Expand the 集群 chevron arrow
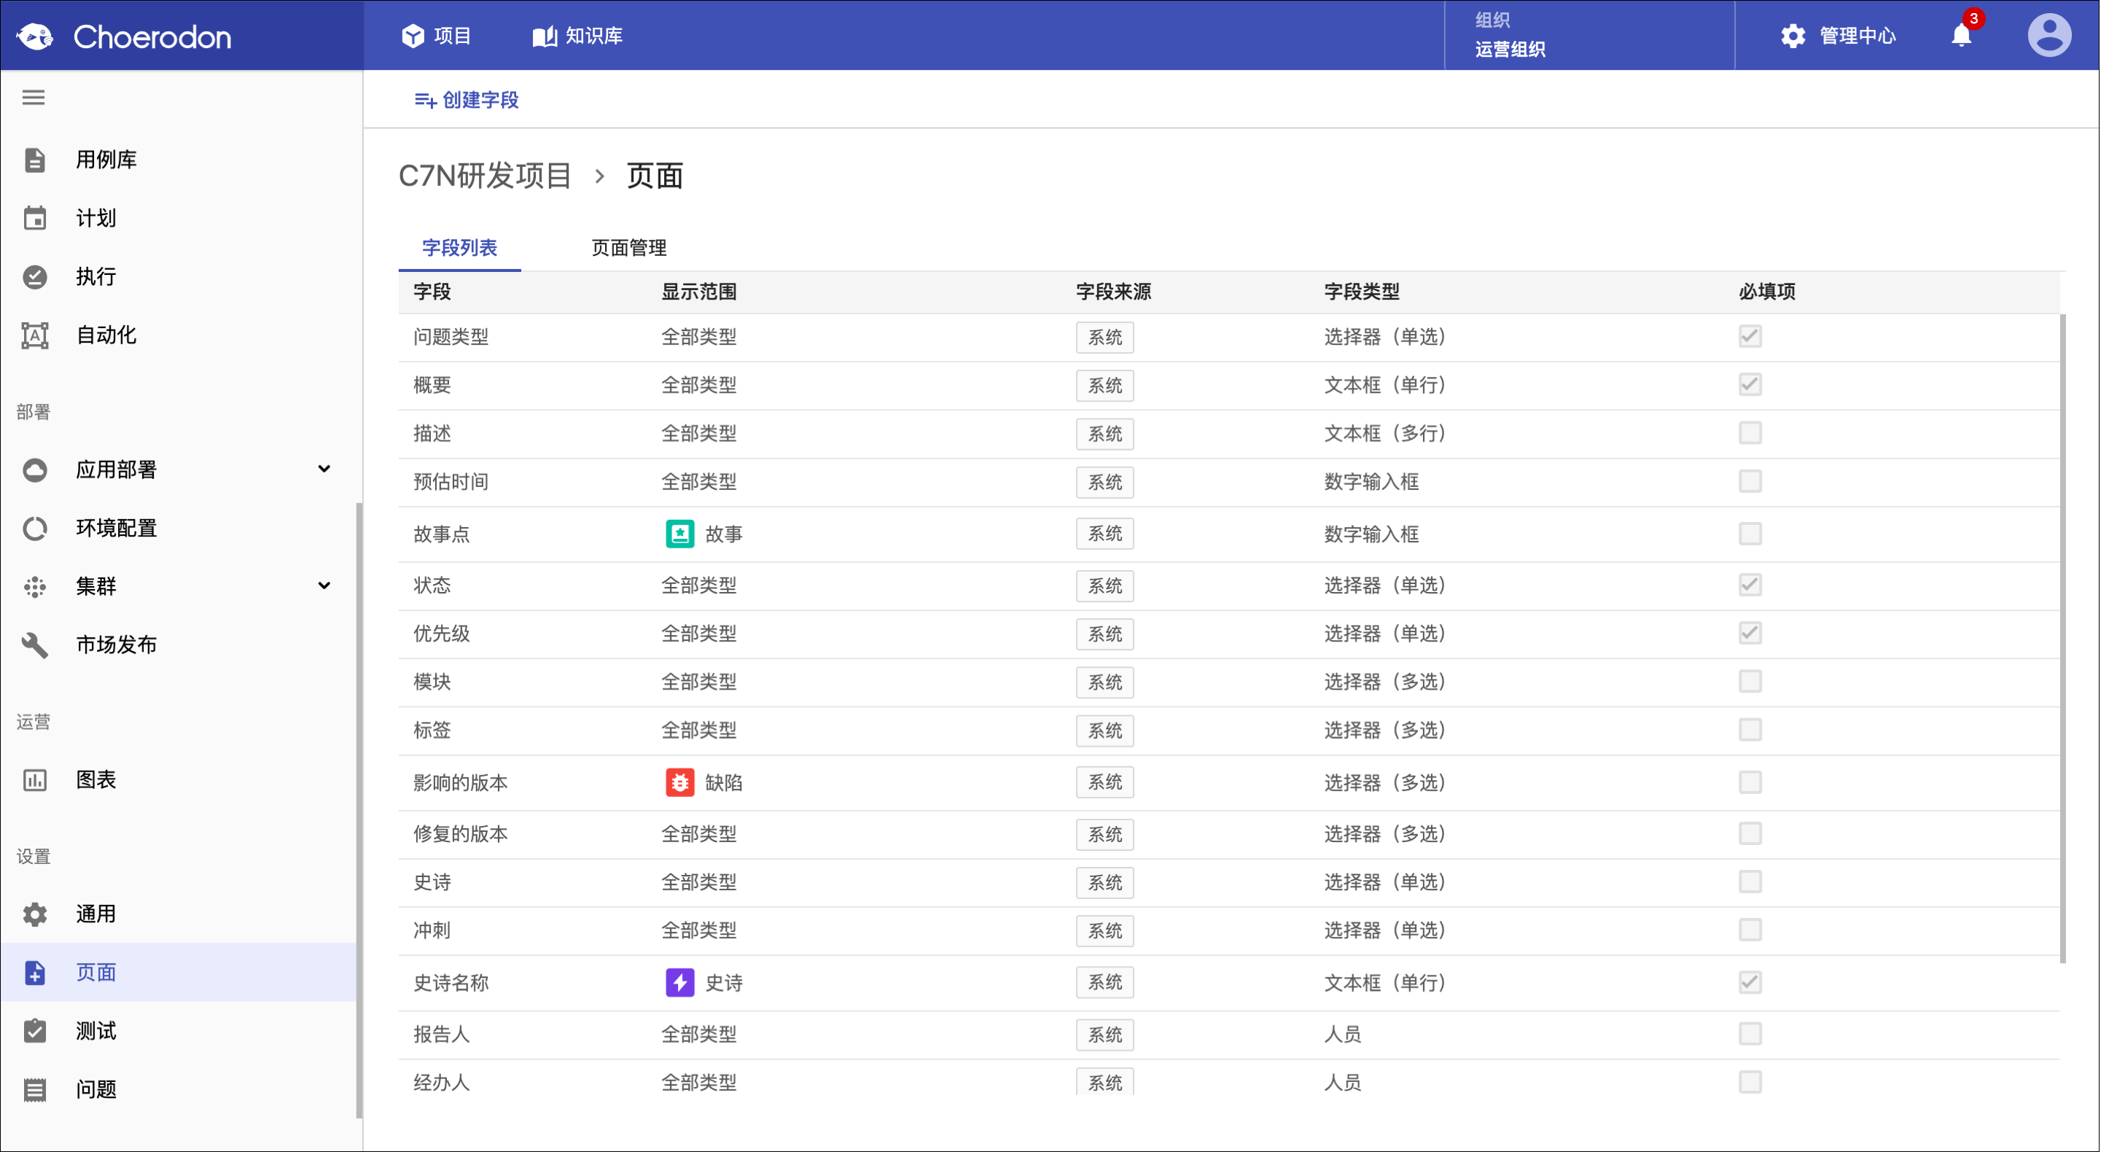 [x=324, y=585]
